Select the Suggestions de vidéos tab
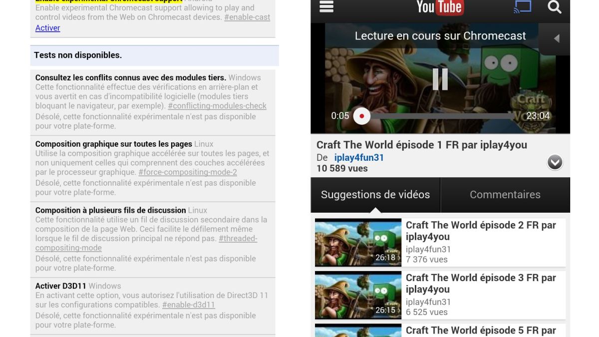 click(x=375, y=195)
